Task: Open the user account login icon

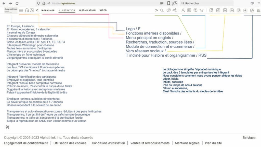Action: (183, 10)
